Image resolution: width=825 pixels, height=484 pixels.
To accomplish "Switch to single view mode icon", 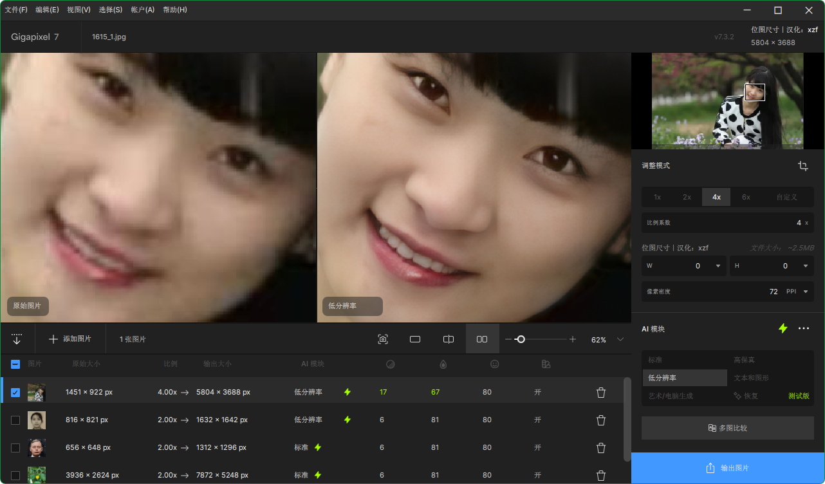I will pos(415,339).
